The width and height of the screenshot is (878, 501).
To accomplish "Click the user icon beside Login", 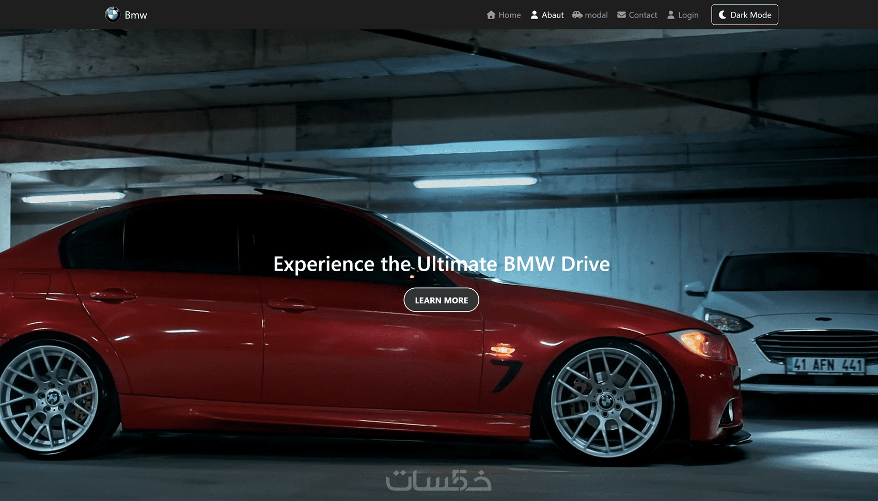I will click(x=671, y=15).
